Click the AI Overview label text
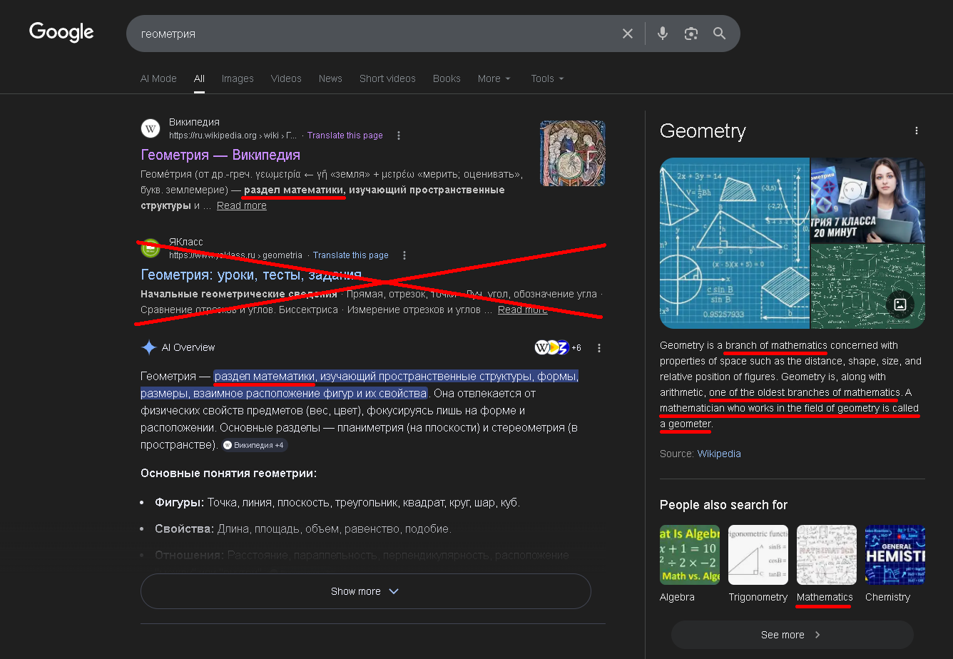Viewport: 953px width, 659px height. [x=188, y=347]
